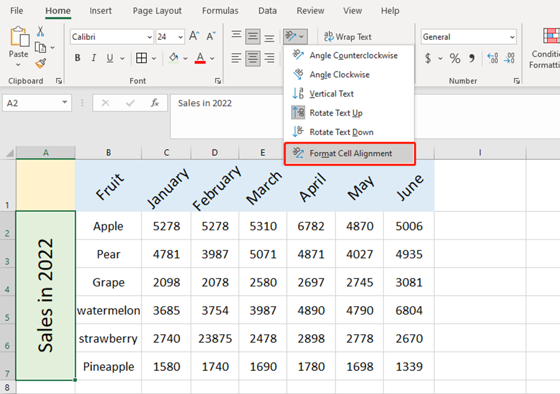
Task: Apply the Comma Style format
Action: [472, 58]
